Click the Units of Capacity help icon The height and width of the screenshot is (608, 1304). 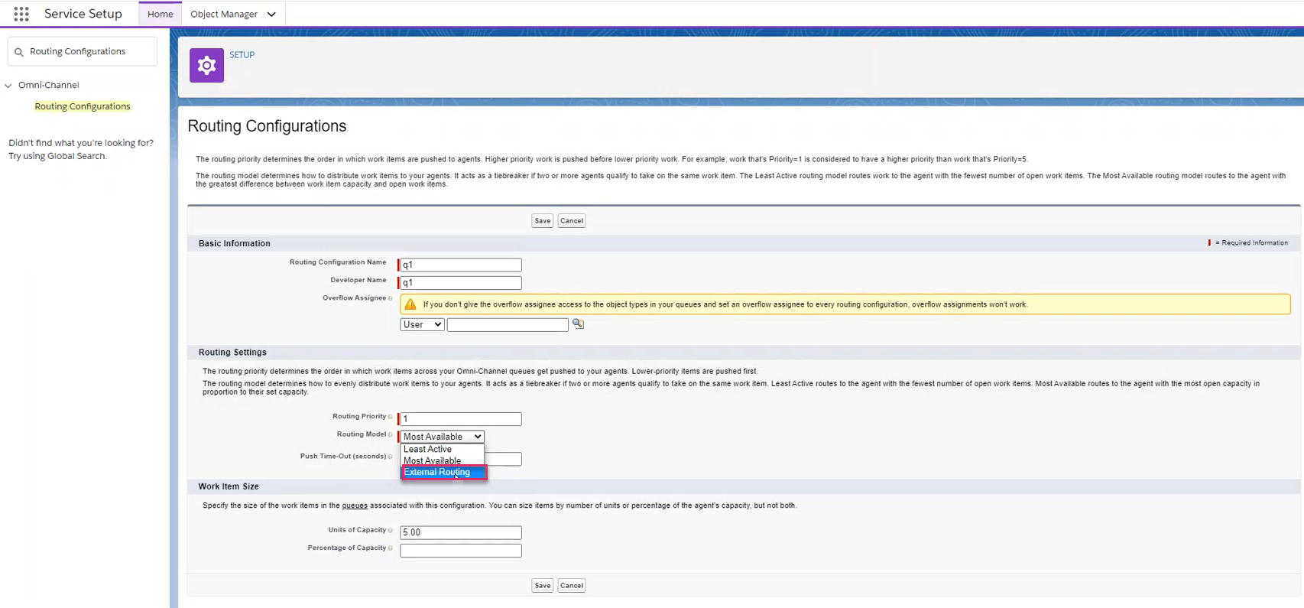391,530
